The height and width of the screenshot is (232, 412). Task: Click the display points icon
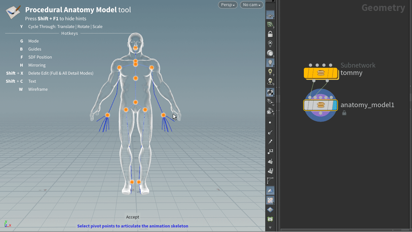coord(270,123)
